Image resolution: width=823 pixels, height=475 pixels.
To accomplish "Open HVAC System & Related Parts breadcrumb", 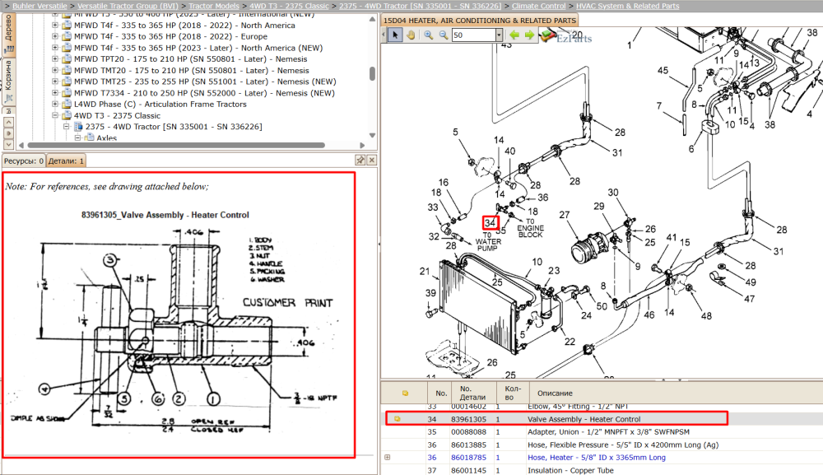I will click(x=627, y=6).
